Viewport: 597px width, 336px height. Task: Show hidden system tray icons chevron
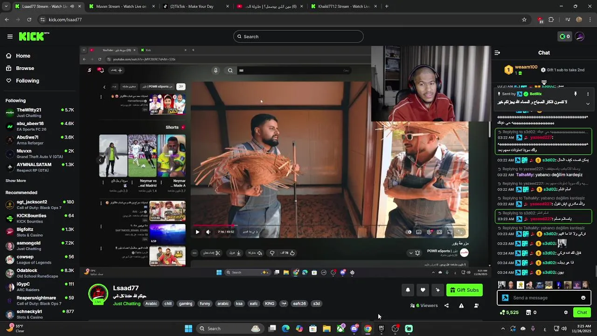pyautogui.click(x=503, y=329)
